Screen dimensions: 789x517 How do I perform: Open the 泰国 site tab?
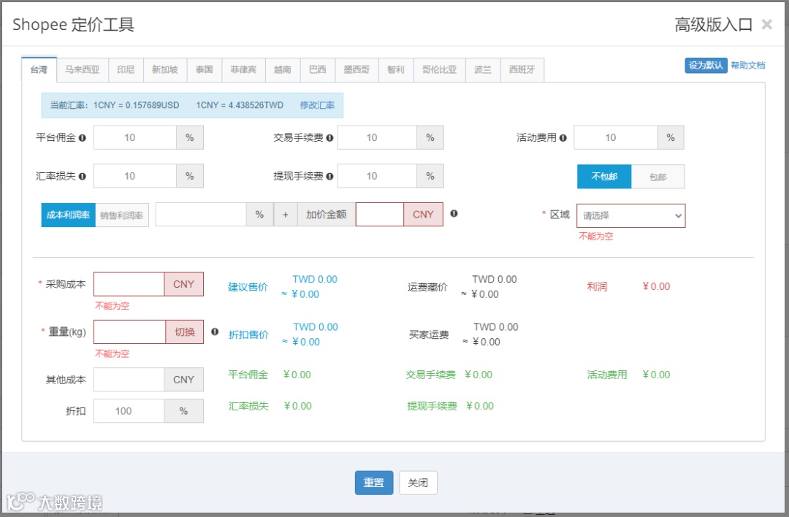(x=205, y=69)
